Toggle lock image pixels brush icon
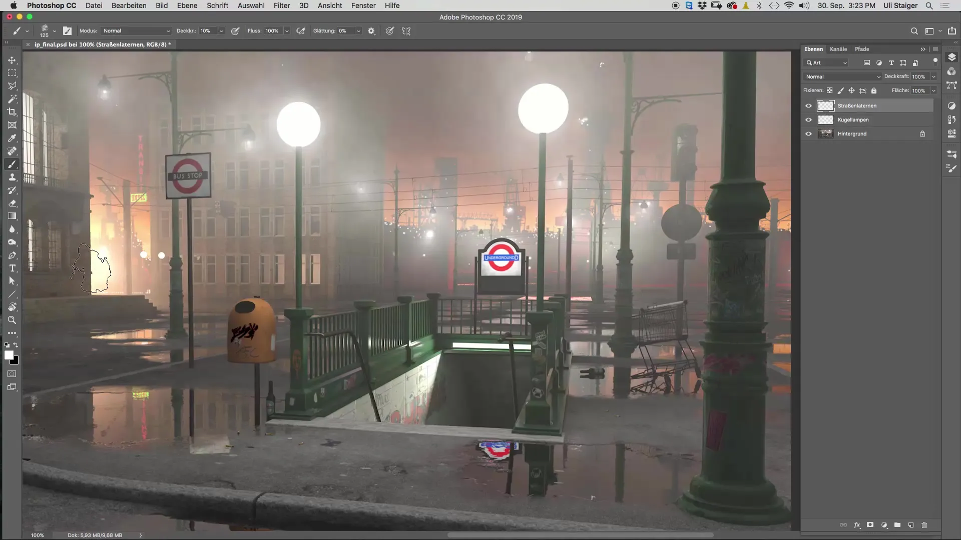Image resolution: width=961 pixels, height=540 pixels. (840, 90)
